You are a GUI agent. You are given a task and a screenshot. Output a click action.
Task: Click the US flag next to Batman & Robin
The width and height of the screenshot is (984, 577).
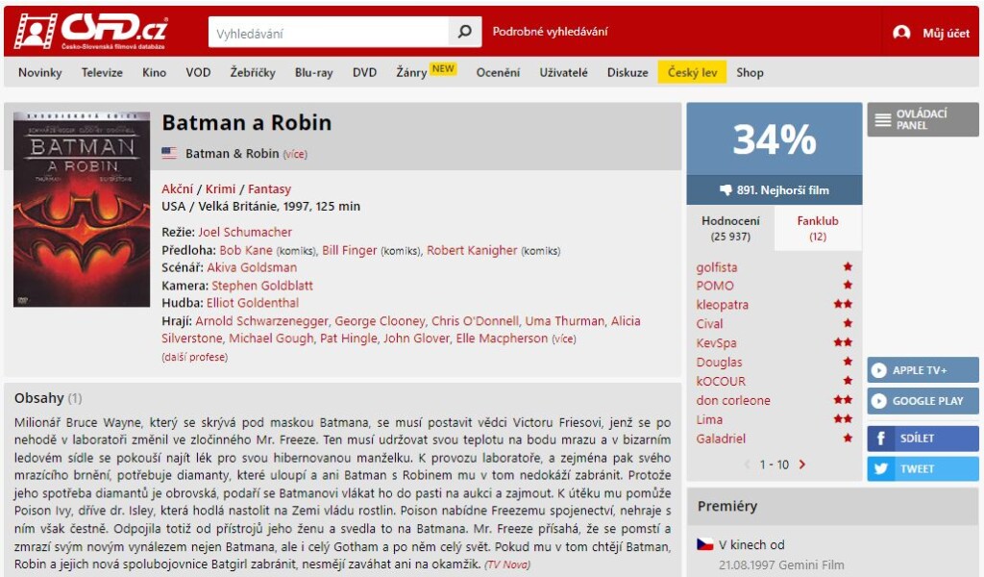(169, 153)
